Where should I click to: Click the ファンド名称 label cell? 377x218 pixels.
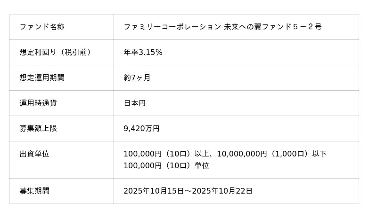tap(42, 27)
